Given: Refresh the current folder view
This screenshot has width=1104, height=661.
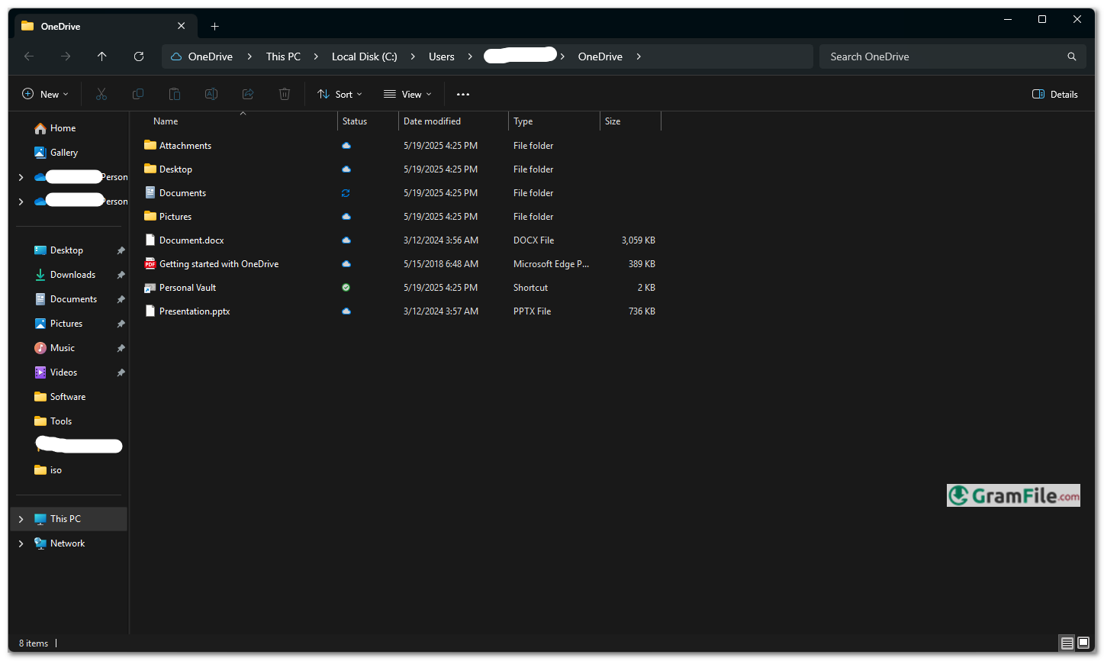Looking at the screenshot, I should pyautogui.click(x=139, y=56).
